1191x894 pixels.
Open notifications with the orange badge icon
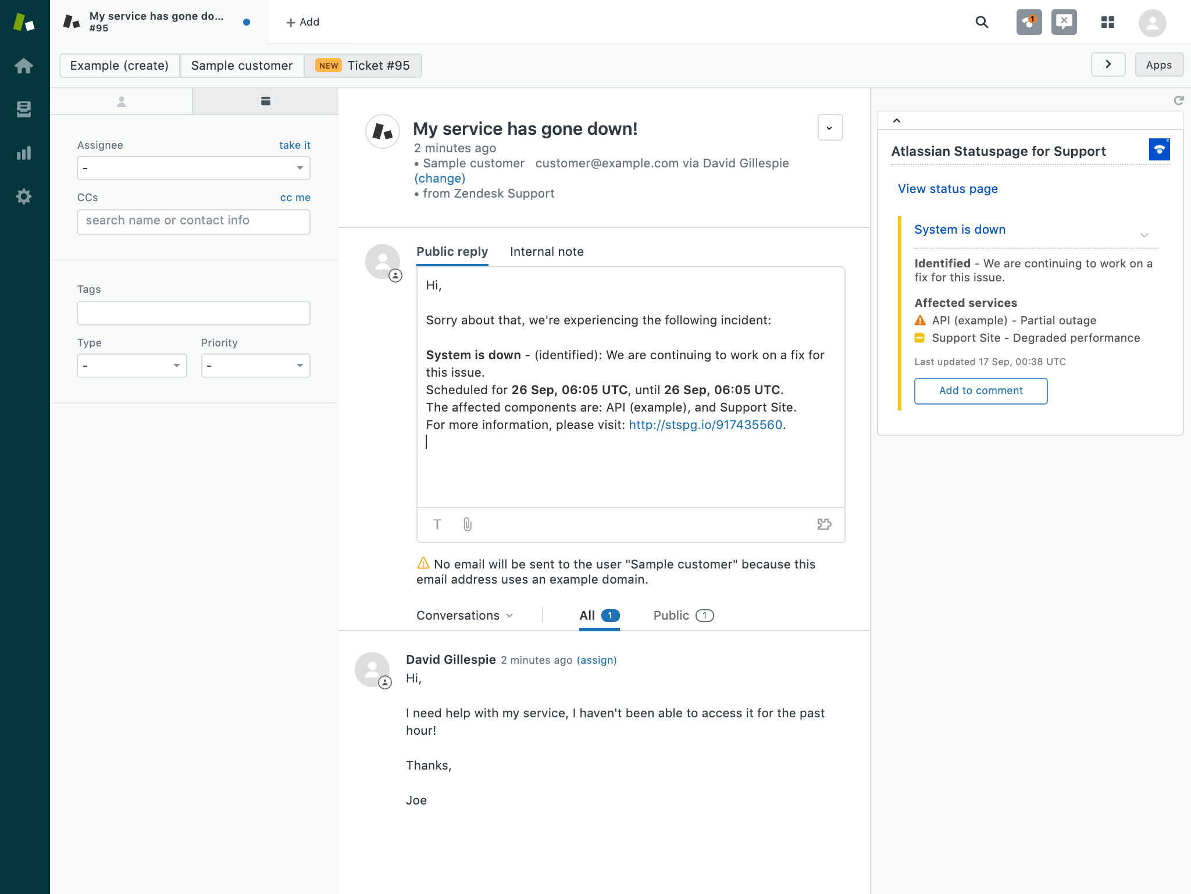[x=1029, y=22]
